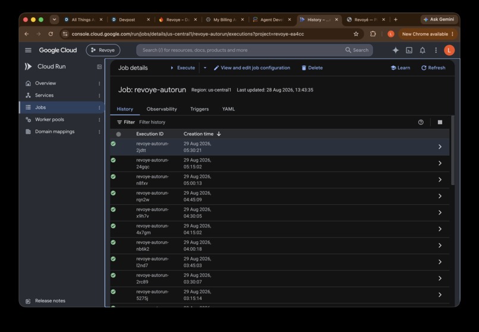
Task: Open details chevron for revoye-autorun-x9h7v
Action: pos(440,213)
